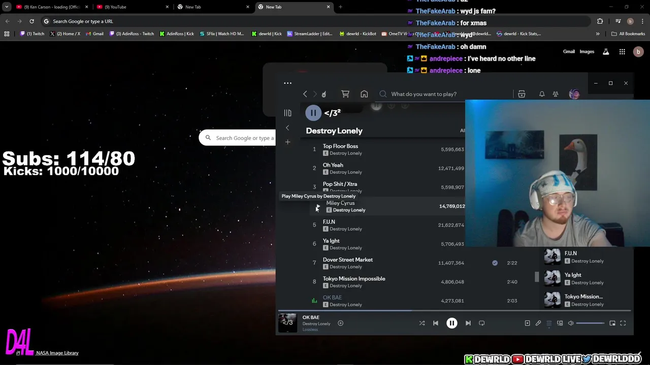Viewport: 650px width, 365px height.
Task: Toggle the queue panel
Action: (x=549, y=323)
